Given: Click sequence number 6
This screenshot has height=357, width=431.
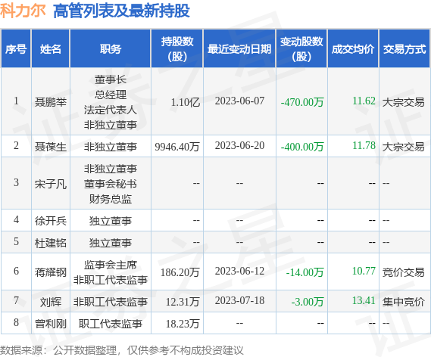Looking at the screenshot, I should tap(16, 271).
